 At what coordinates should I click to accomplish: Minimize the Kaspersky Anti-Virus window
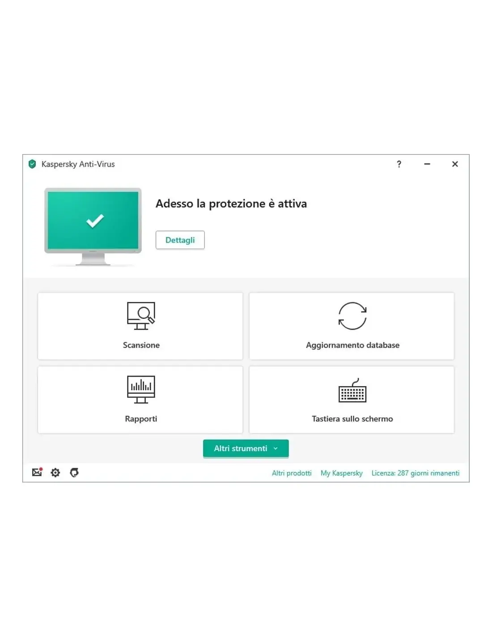427,164
